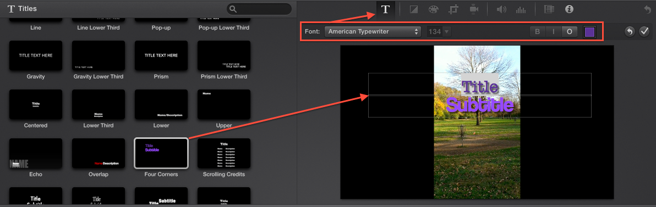
Task: Open the video filter clip icon
Action: pyautogui.click(x=549, y=9)
